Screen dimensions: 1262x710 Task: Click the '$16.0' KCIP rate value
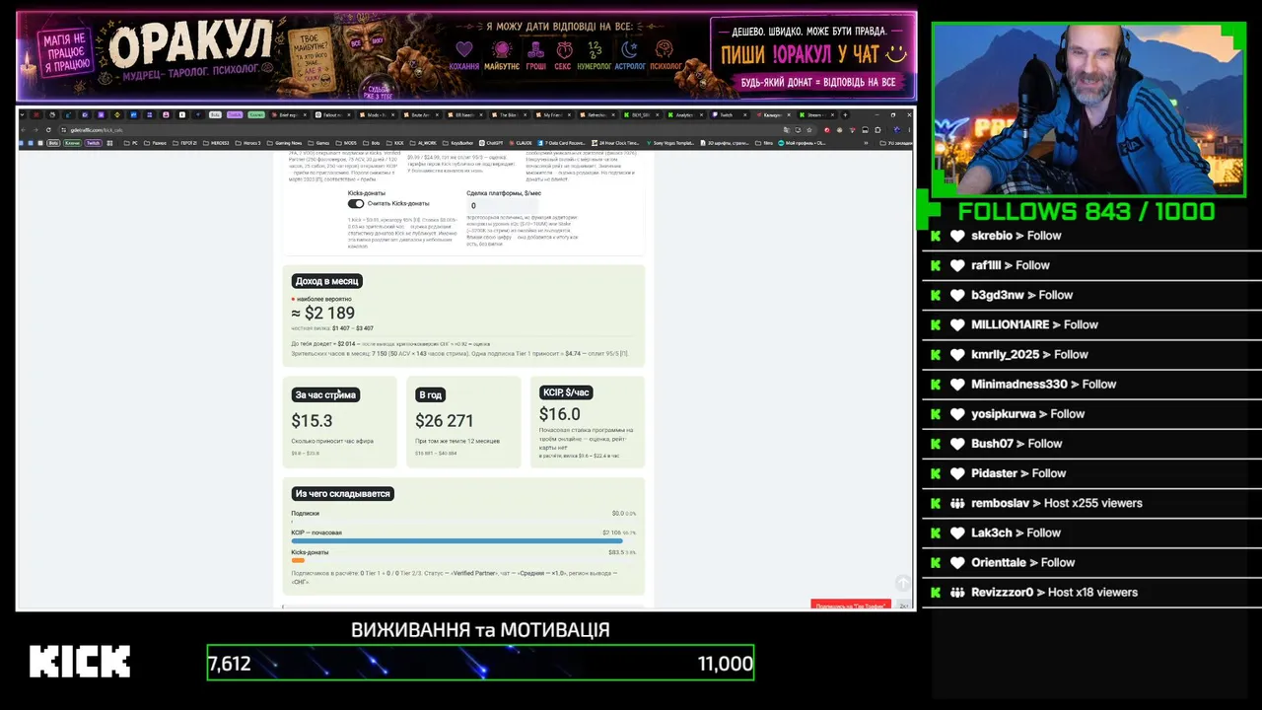(x=560, y=414)
